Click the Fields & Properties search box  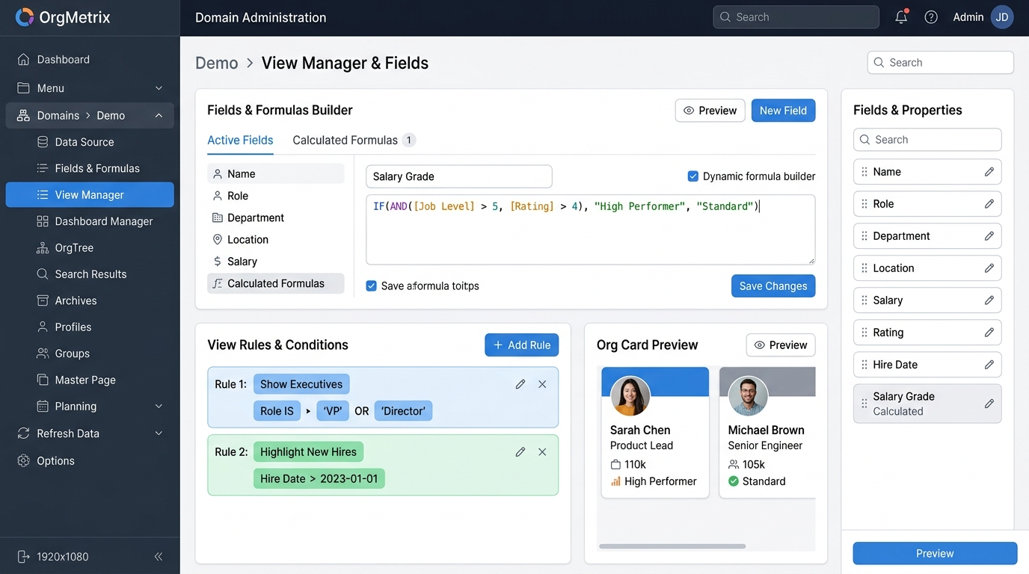927,140
